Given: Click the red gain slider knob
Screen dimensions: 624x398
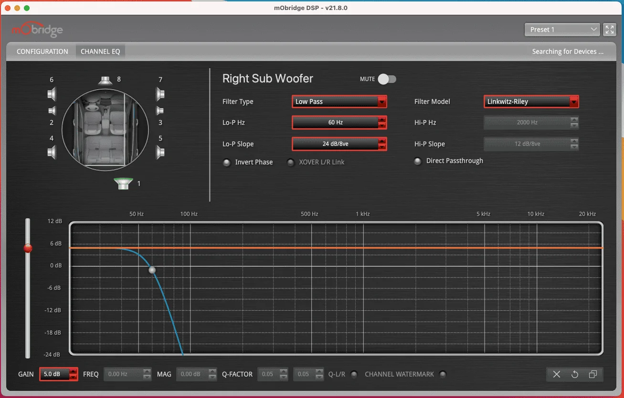Looking at the screenshot, I should pyautogui.click(x=28, y=248).
